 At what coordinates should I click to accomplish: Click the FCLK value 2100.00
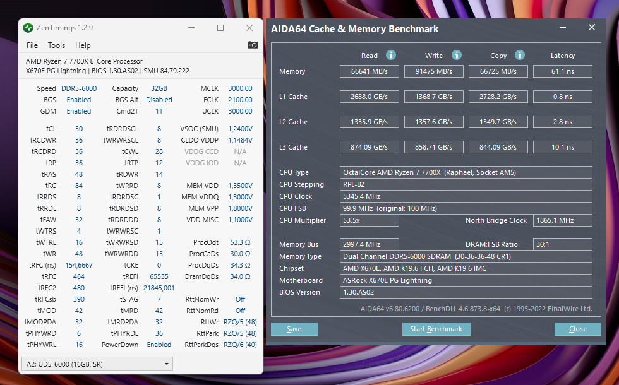pos(240,100)
